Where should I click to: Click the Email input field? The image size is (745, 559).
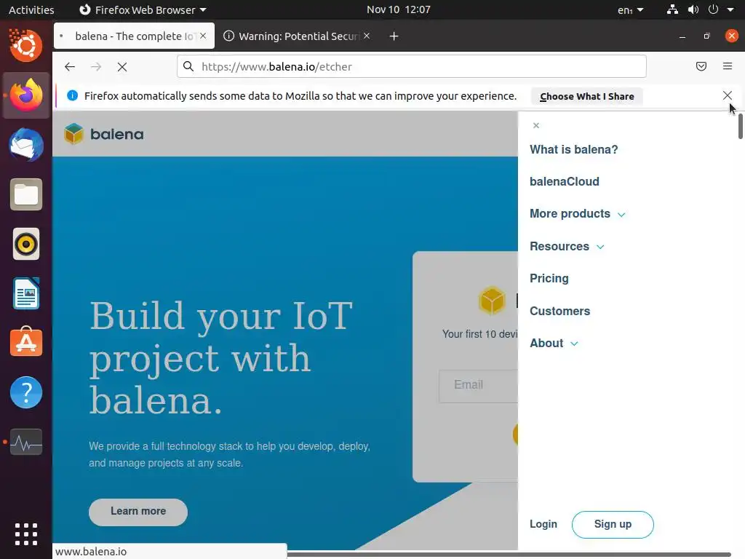(x=479, y=386)
